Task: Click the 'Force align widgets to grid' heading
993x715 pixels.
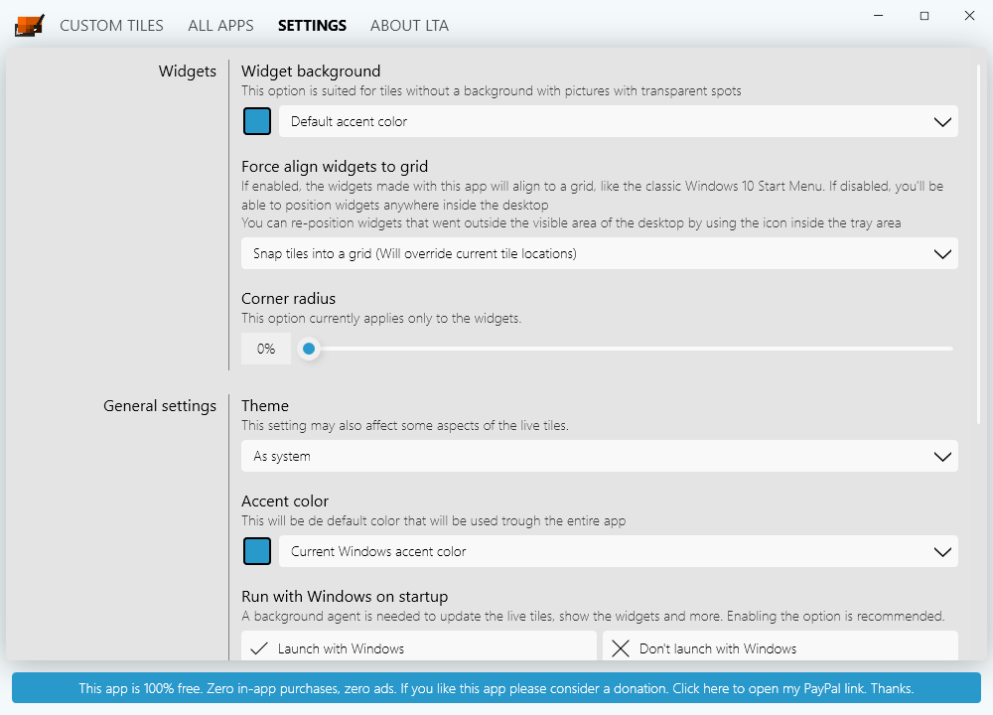Action: pyautogui.click(x=335, y=167)
